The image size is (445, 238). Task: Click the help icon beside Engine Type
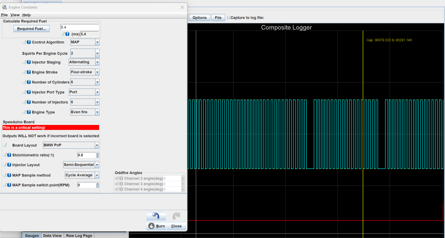(29, 112)
